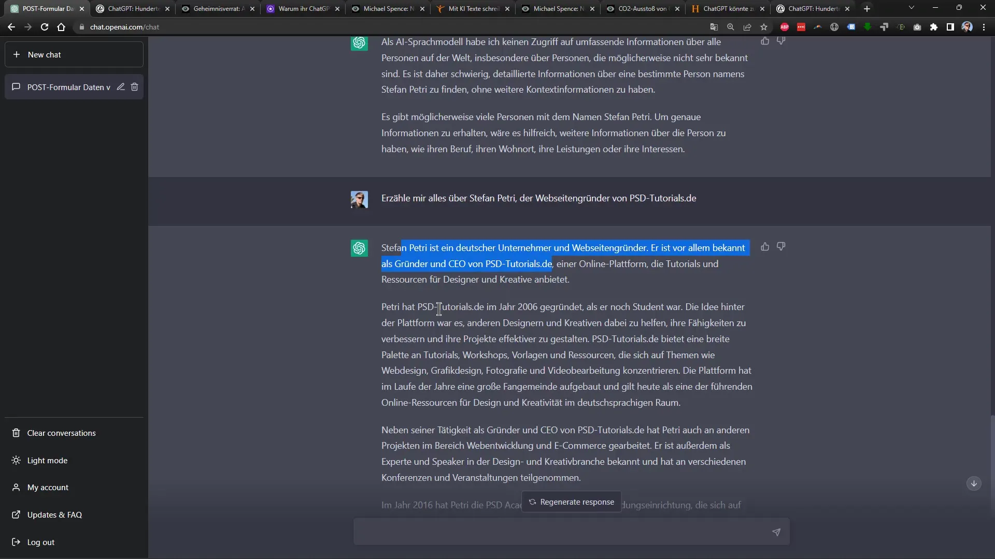995x559 pixels.
Task: Toggle Light mode setting
Action: coord(47,460)
